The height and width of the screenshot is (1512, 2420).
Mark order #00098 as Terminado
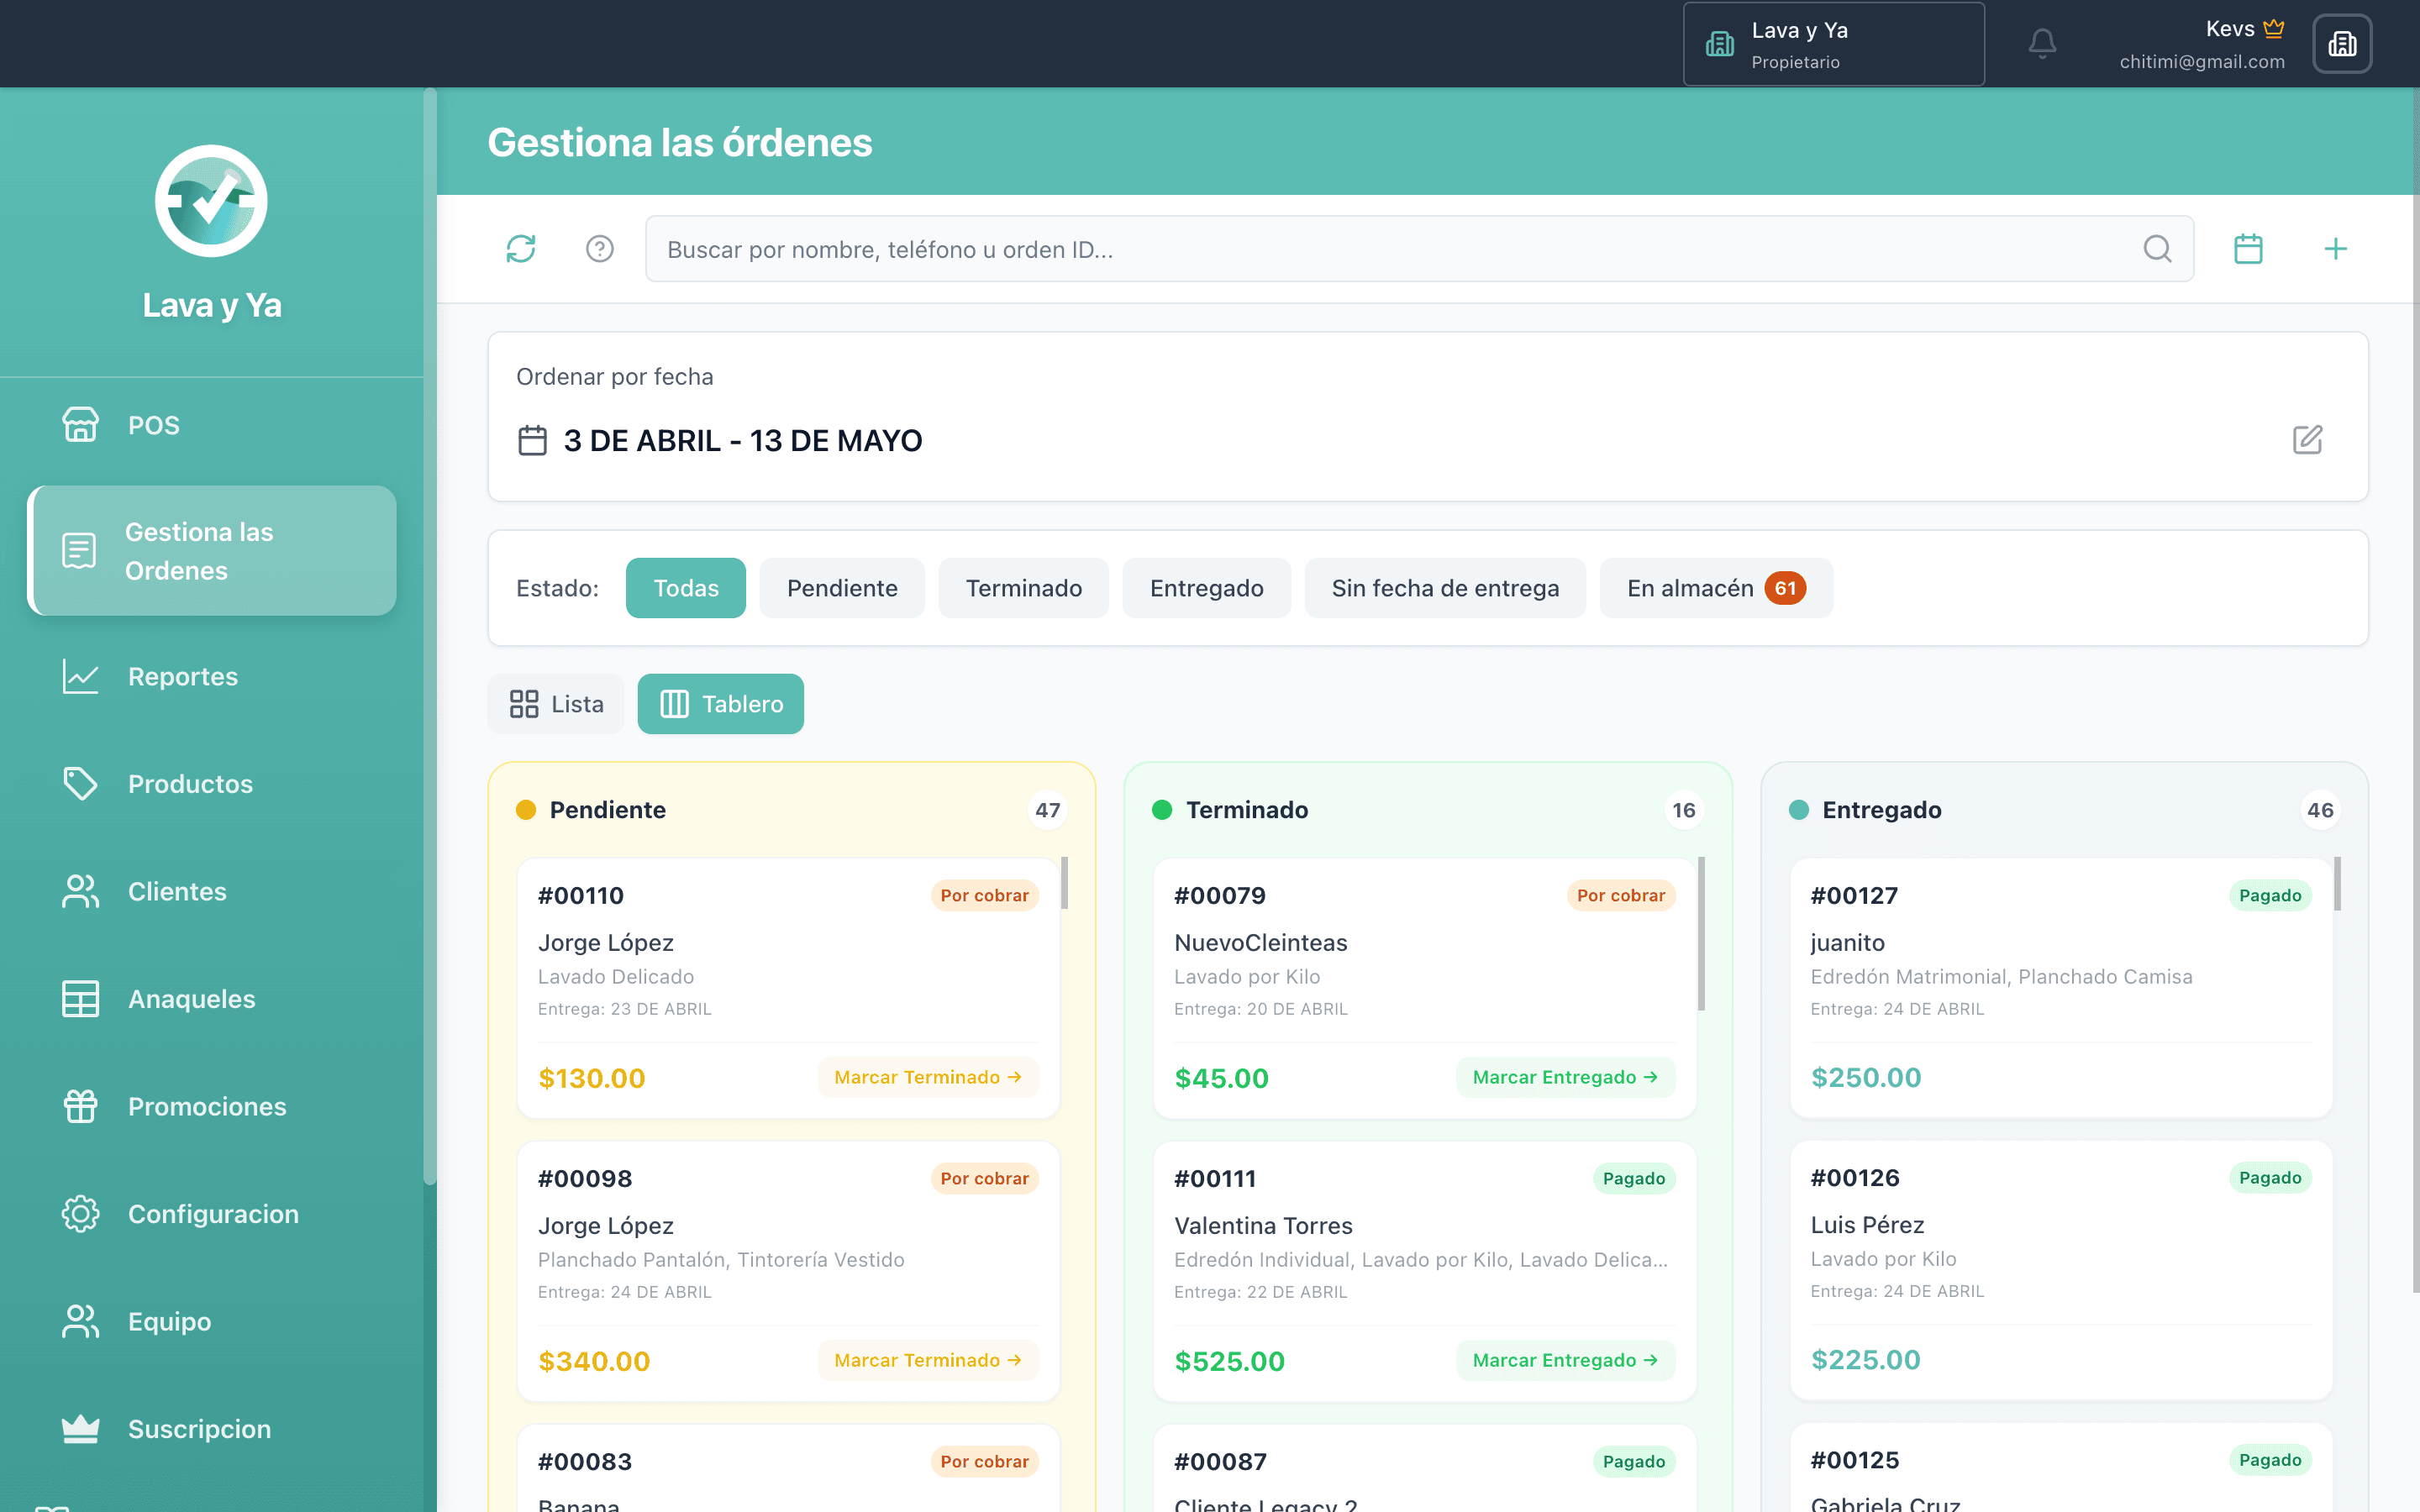(928, 1360)
